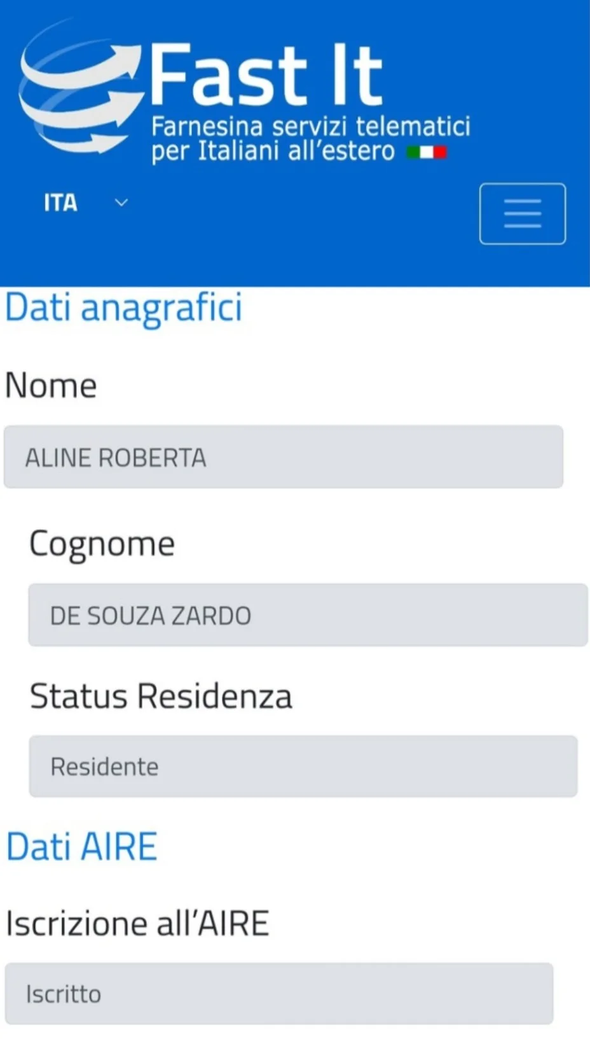
Task: Click 'Farnesina servizi telematici' subtitle text
Action: pyautogui.click(x=310, y=126)
